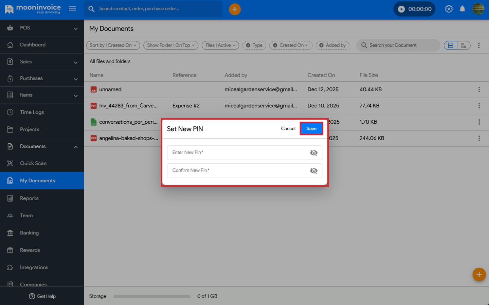The height and width of the screenshot is (305, 489).
Task: Go to Reports in the sidebar
Action: [x=29, y=198]
